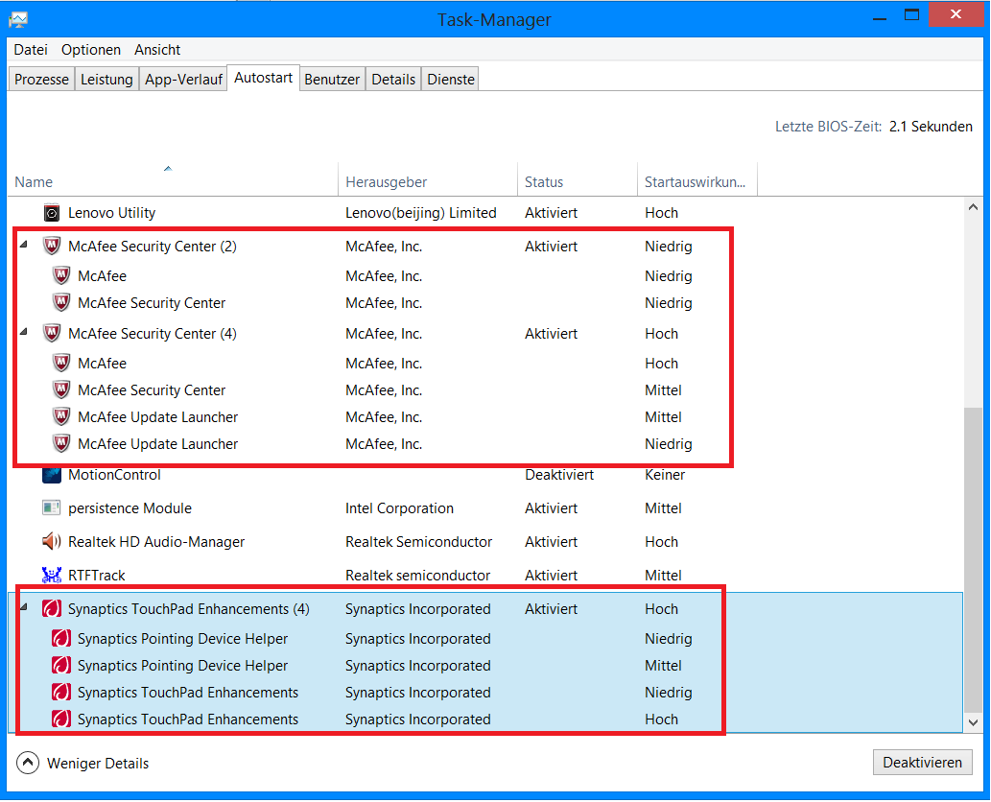
Task: Collapse the McAfee Security Center (2) group
Action: pos(23,244)
